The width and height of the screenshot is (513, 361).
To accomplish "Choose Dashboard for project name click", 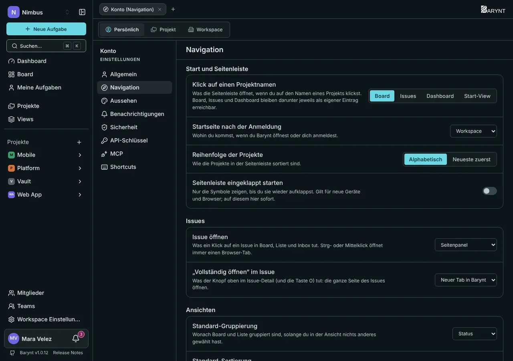I will click(x=440, y=96).
